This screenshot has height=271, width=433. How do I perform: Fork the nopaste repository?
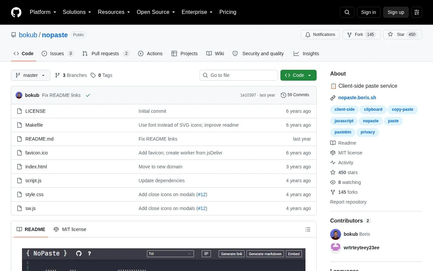[x=361, y=35]
